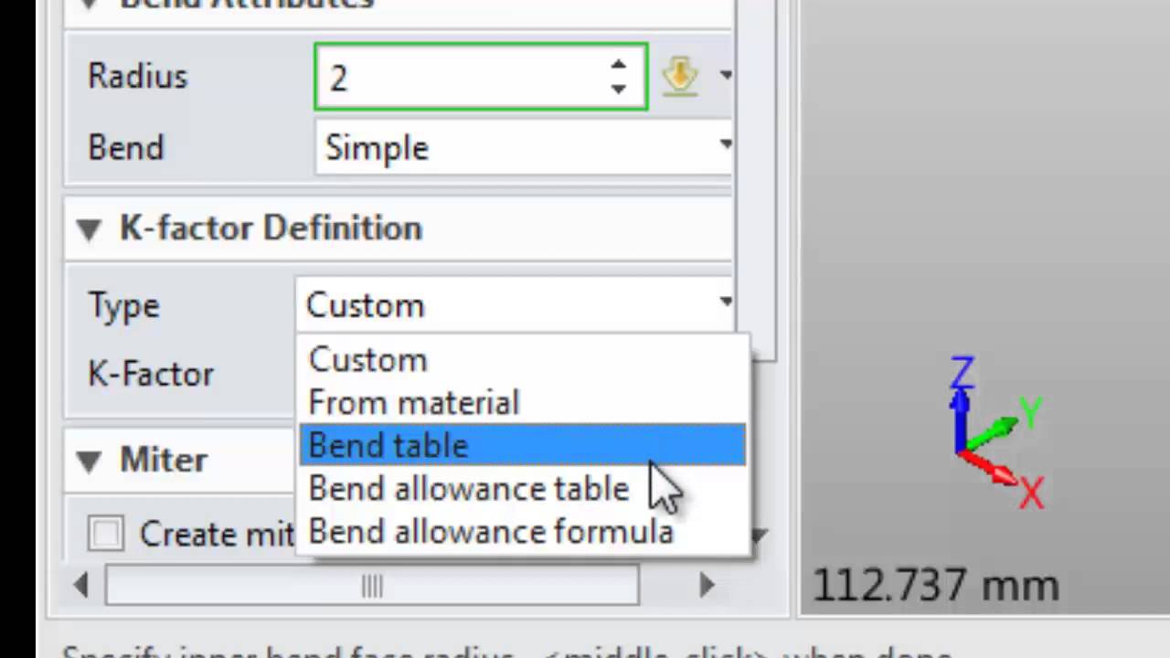Viewport: 1170px width, 658px height.
Task: Open the dropdown arrow next to Radius icon
Action: tap(725, 75)
